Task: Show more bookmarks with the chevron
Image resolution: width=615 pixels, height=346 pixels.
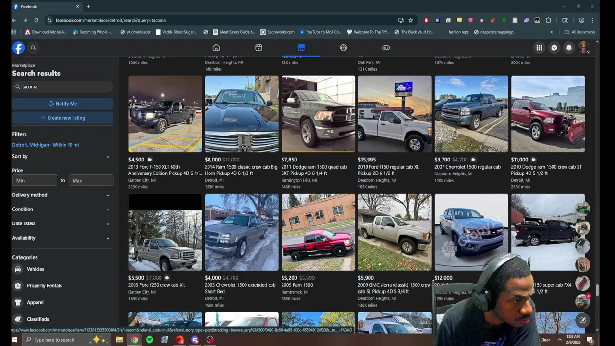Action: 552,32
